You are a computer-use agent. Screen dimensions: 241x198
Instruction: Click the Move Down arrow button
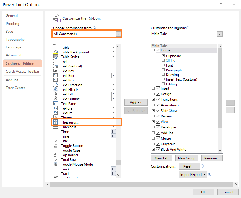230,110
